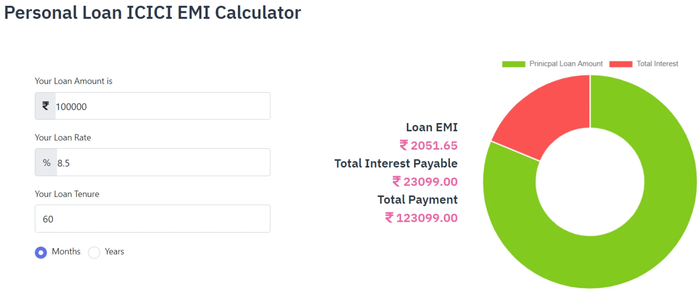Image resolution: width=700 pixels, height=292 pixels.
Task: Click the rupee icon next to Loan EMI value
Action: pyautogui.click(x=403, y=145)
